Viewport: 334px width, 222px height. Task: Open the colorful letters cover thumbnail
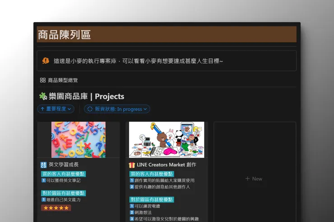click(x=79, y=140)
